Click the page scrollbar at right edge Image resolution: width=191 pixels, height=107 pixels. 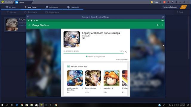coord(189,38)
